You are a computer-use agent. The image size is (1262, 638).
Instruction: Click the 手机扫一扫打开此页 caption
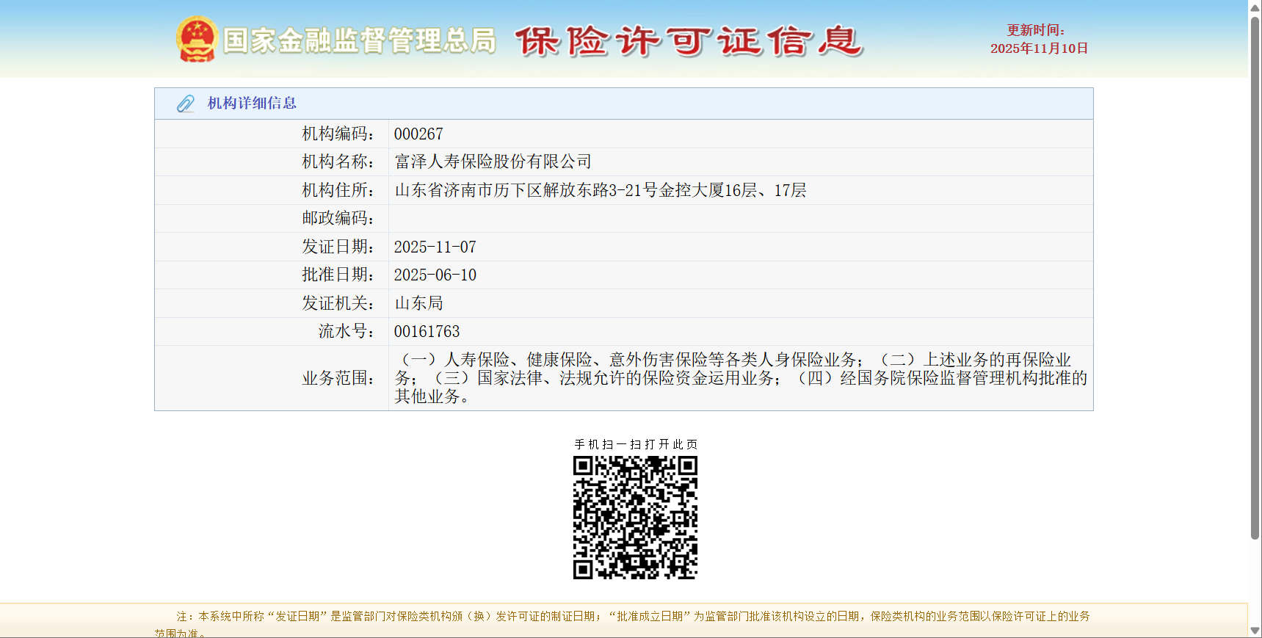636,444
